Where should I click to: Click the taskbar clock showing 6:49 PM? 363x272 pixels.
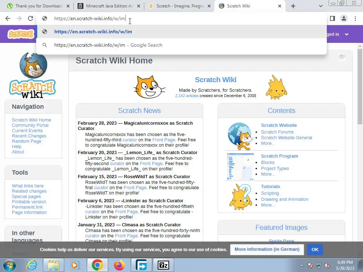[345, 262]
